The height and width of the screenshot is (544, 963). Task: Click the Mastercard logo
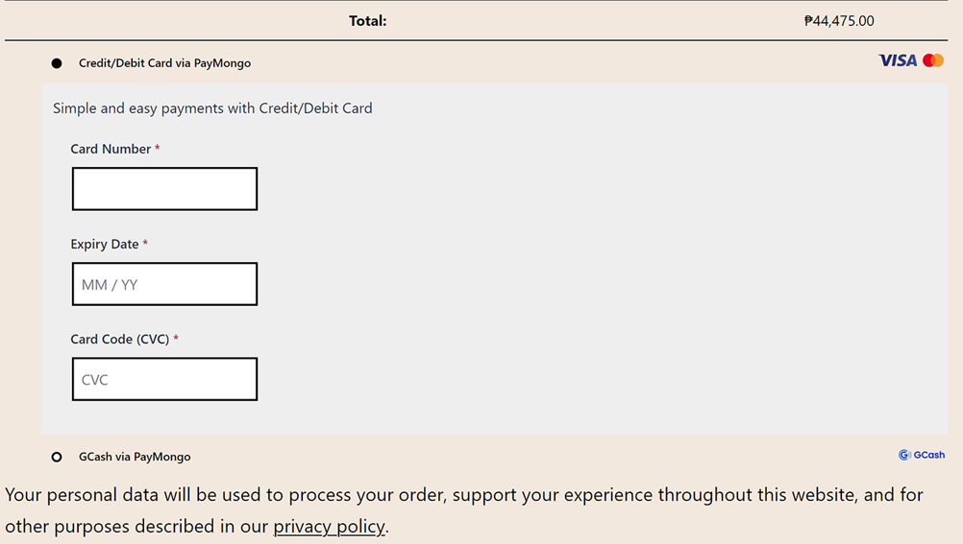(x=933, y=60)
